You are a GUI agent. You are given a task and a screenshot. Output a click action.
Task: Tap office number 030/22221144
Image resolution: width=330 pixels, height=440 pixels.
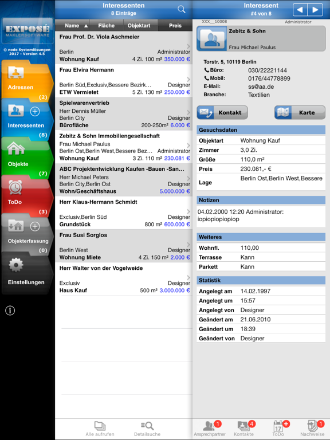268,70
